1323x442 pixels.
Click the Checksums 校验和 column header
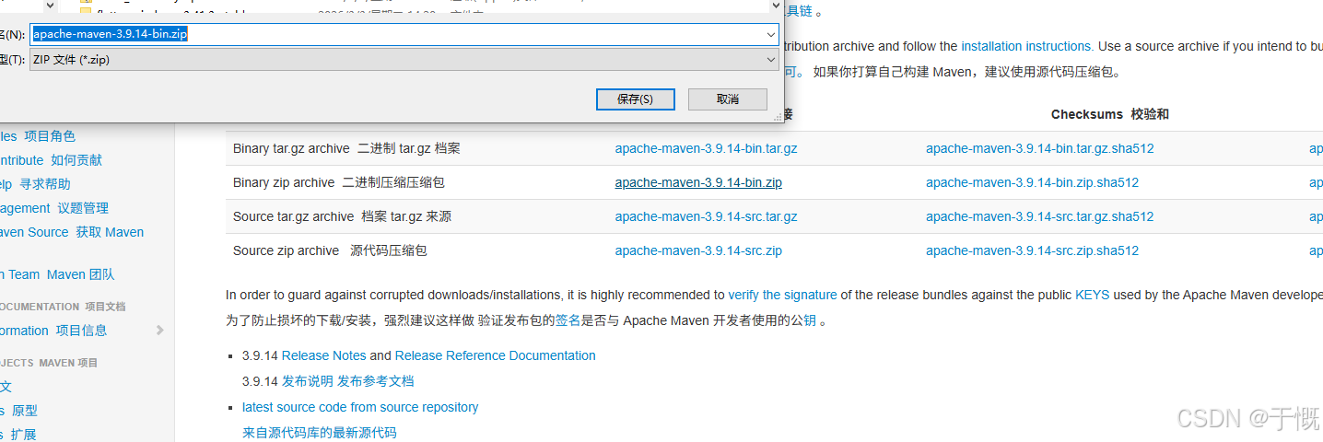coord(1110,114)
